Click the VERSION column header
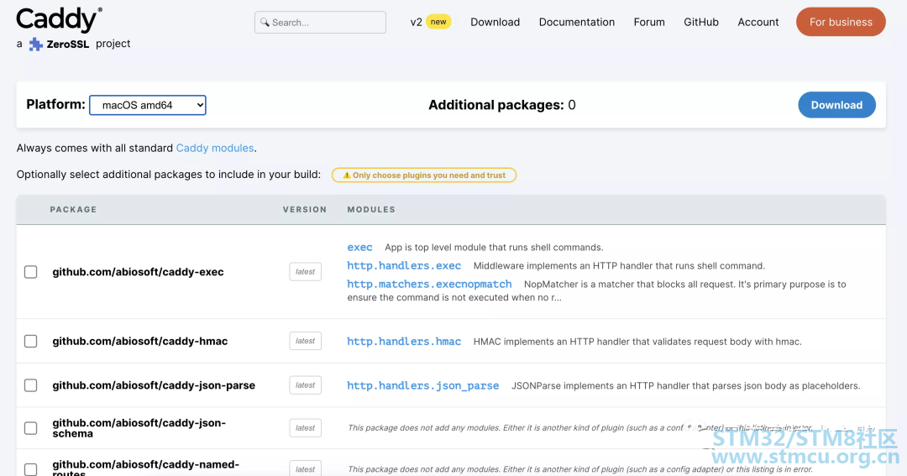 coord(305,209)
